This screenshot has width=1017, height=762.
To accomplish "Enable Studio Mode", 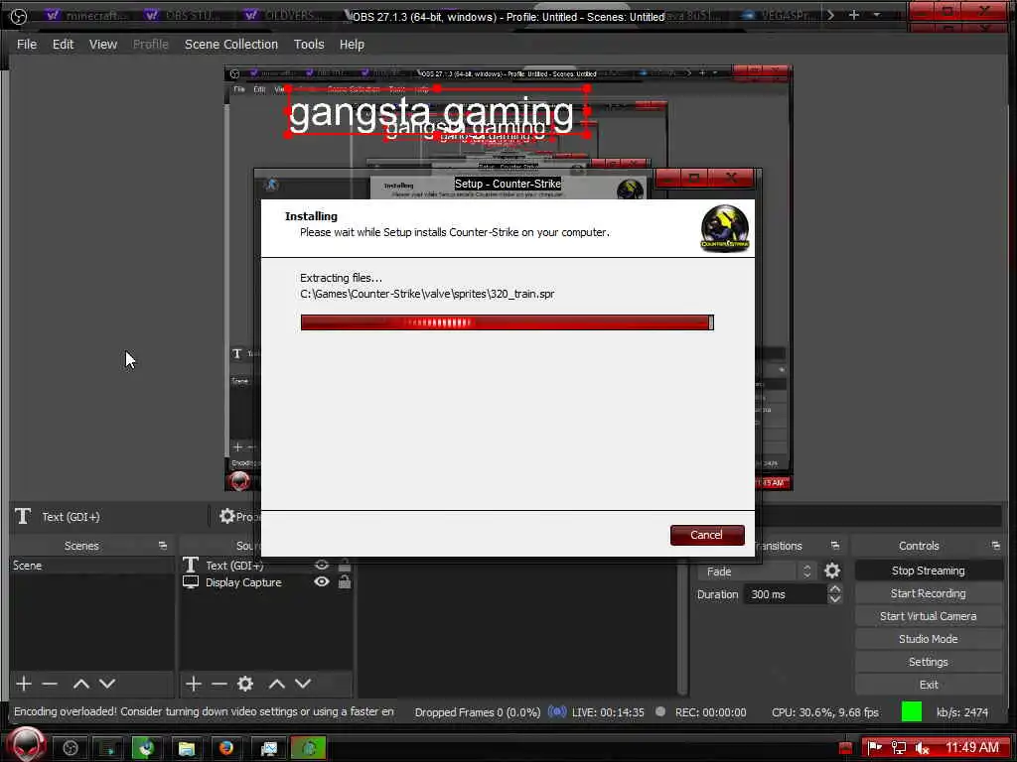I will point(929,639).
